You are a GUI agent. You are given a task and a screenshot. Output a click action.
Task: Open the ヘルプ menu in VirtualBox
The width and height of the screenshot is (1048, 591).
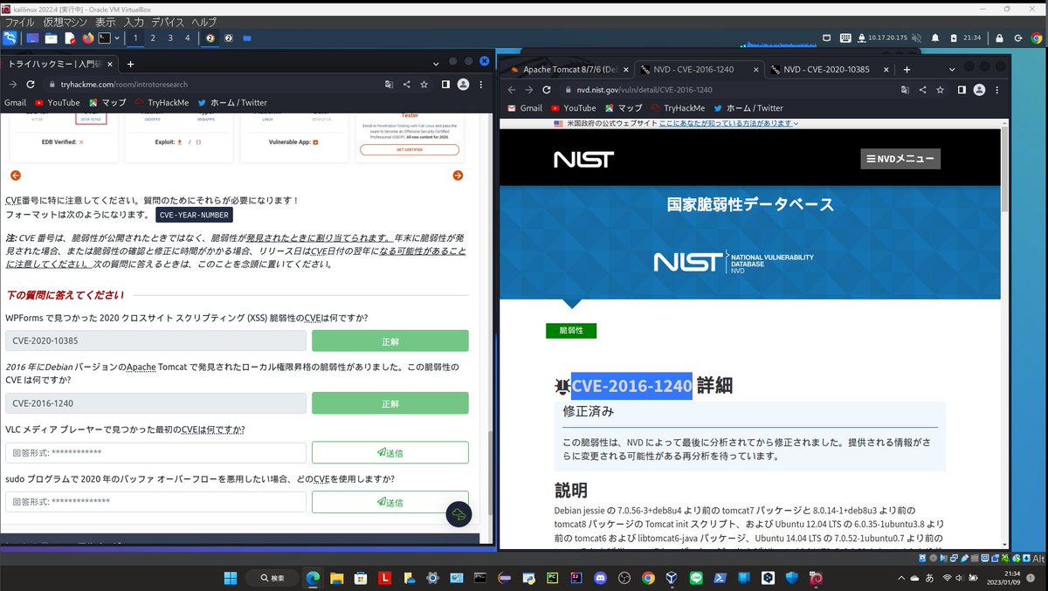point(203,22)
